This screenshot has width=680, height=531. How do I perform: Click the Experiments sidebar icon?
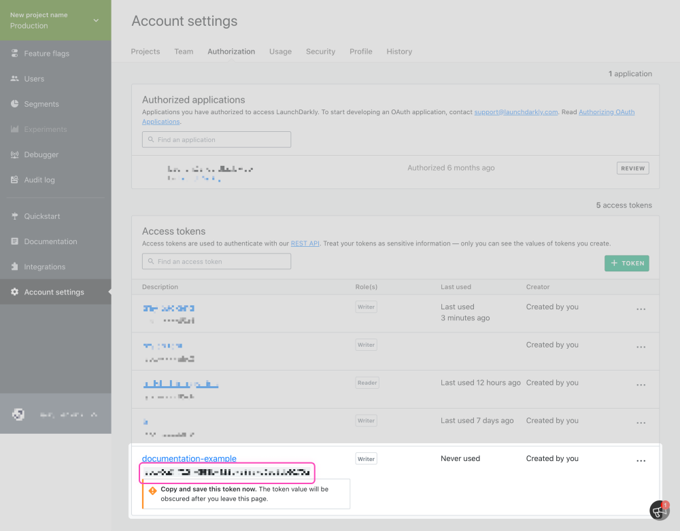(15, 129)
